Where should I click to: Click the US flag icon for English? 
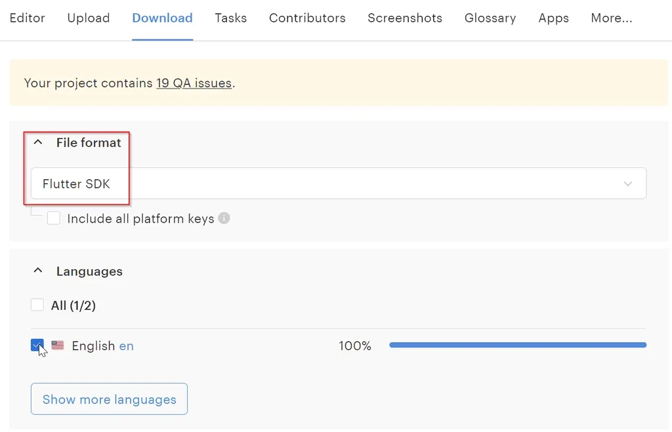tap(58, 345)
